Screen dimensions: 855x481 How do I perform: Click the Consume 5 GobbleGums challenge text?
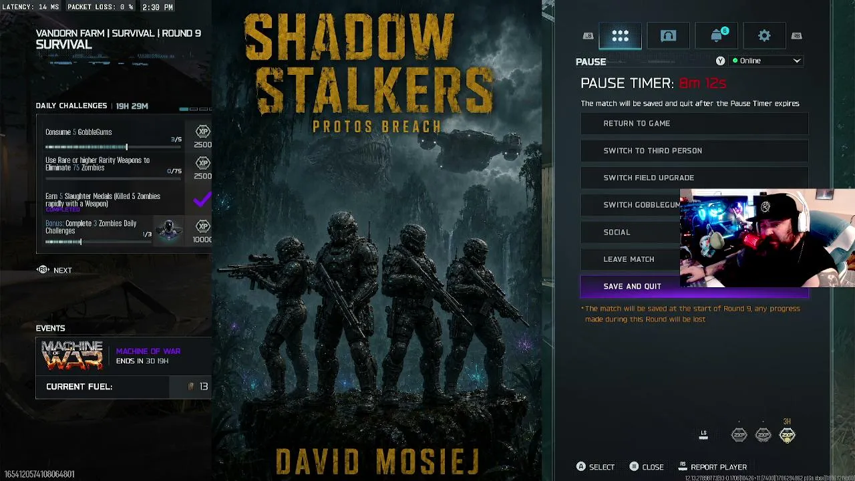(x=78, y=132)
